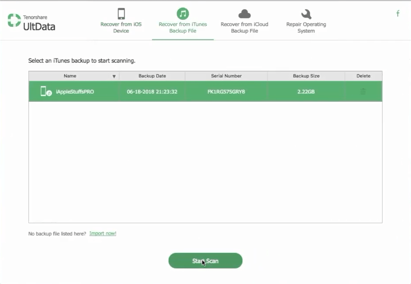Click the Backup Size column header

306,76
